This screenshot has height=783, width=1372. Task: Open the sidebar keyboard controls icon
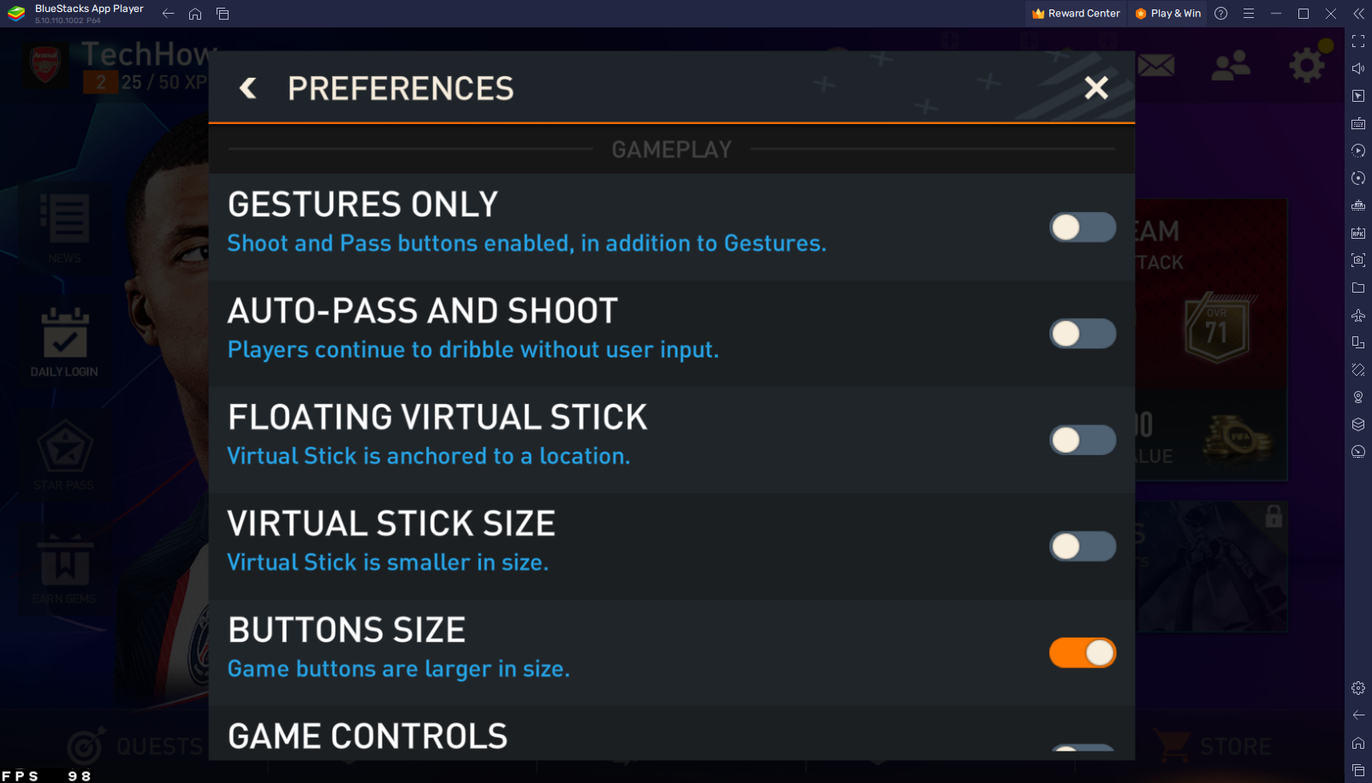[1358, 123]
